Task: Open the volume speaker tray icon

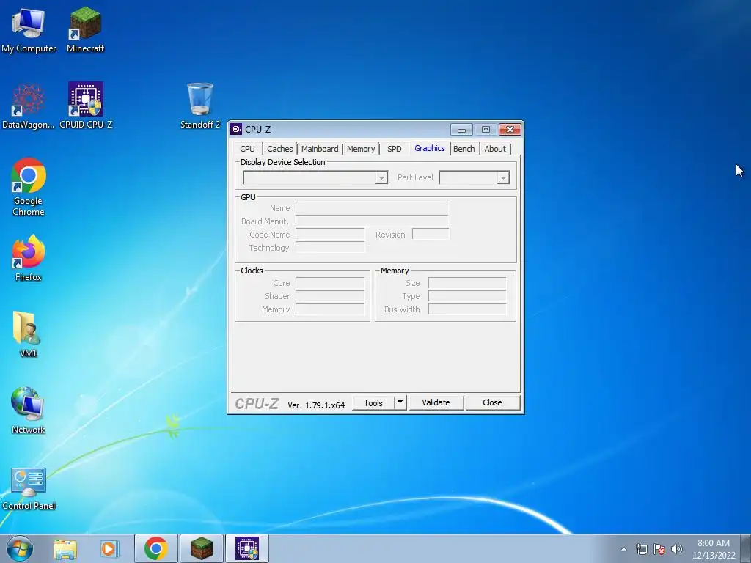Action: click(676, 549)
